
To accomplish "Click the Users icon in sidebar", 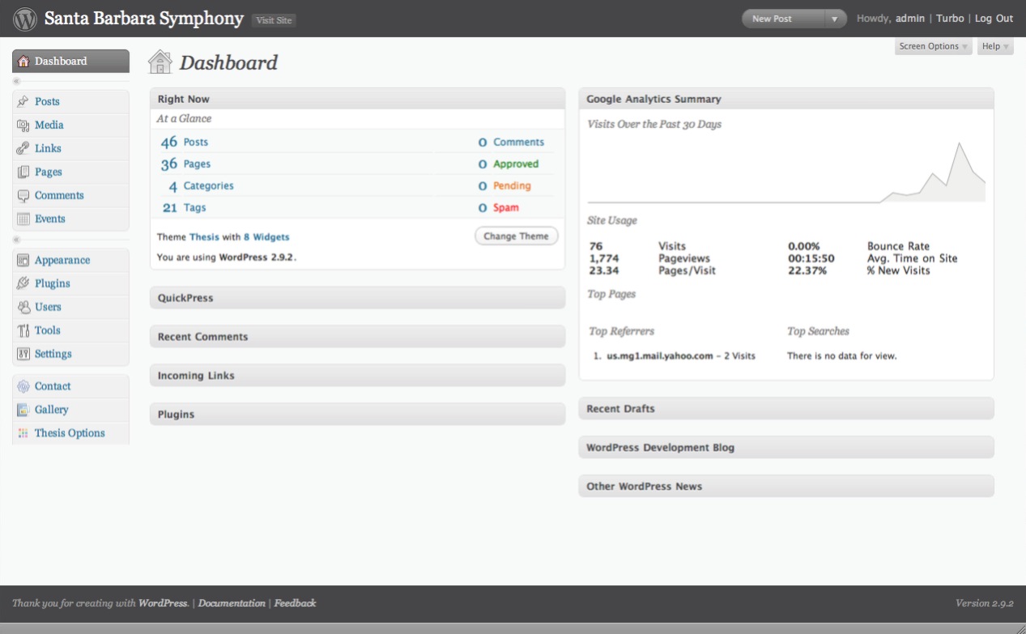I will [x=23, y=308].
